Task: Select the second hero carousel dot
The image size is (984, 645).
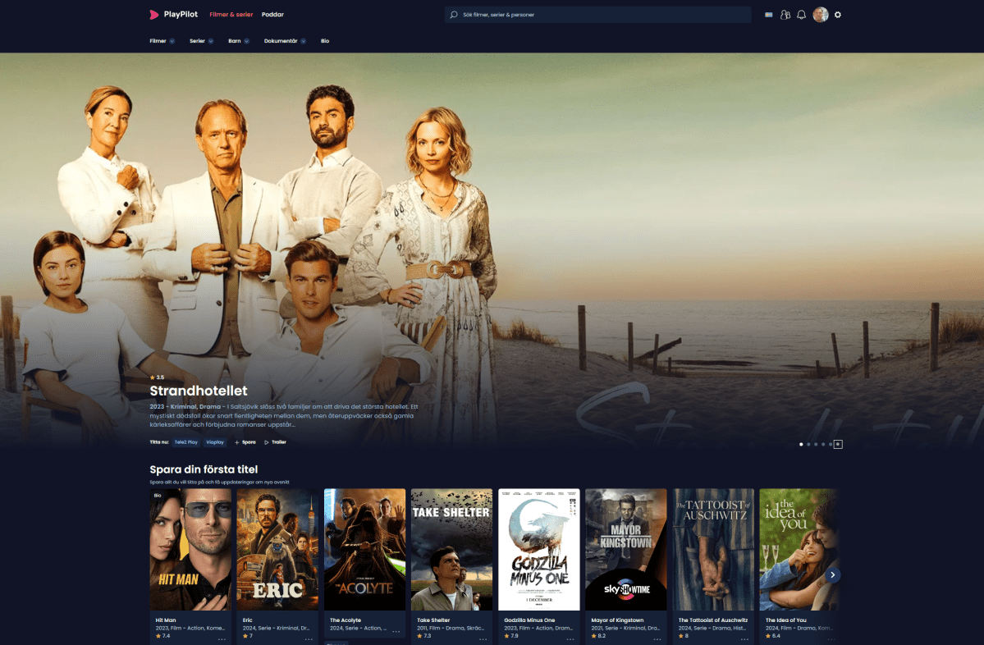Action: point(808,444)
